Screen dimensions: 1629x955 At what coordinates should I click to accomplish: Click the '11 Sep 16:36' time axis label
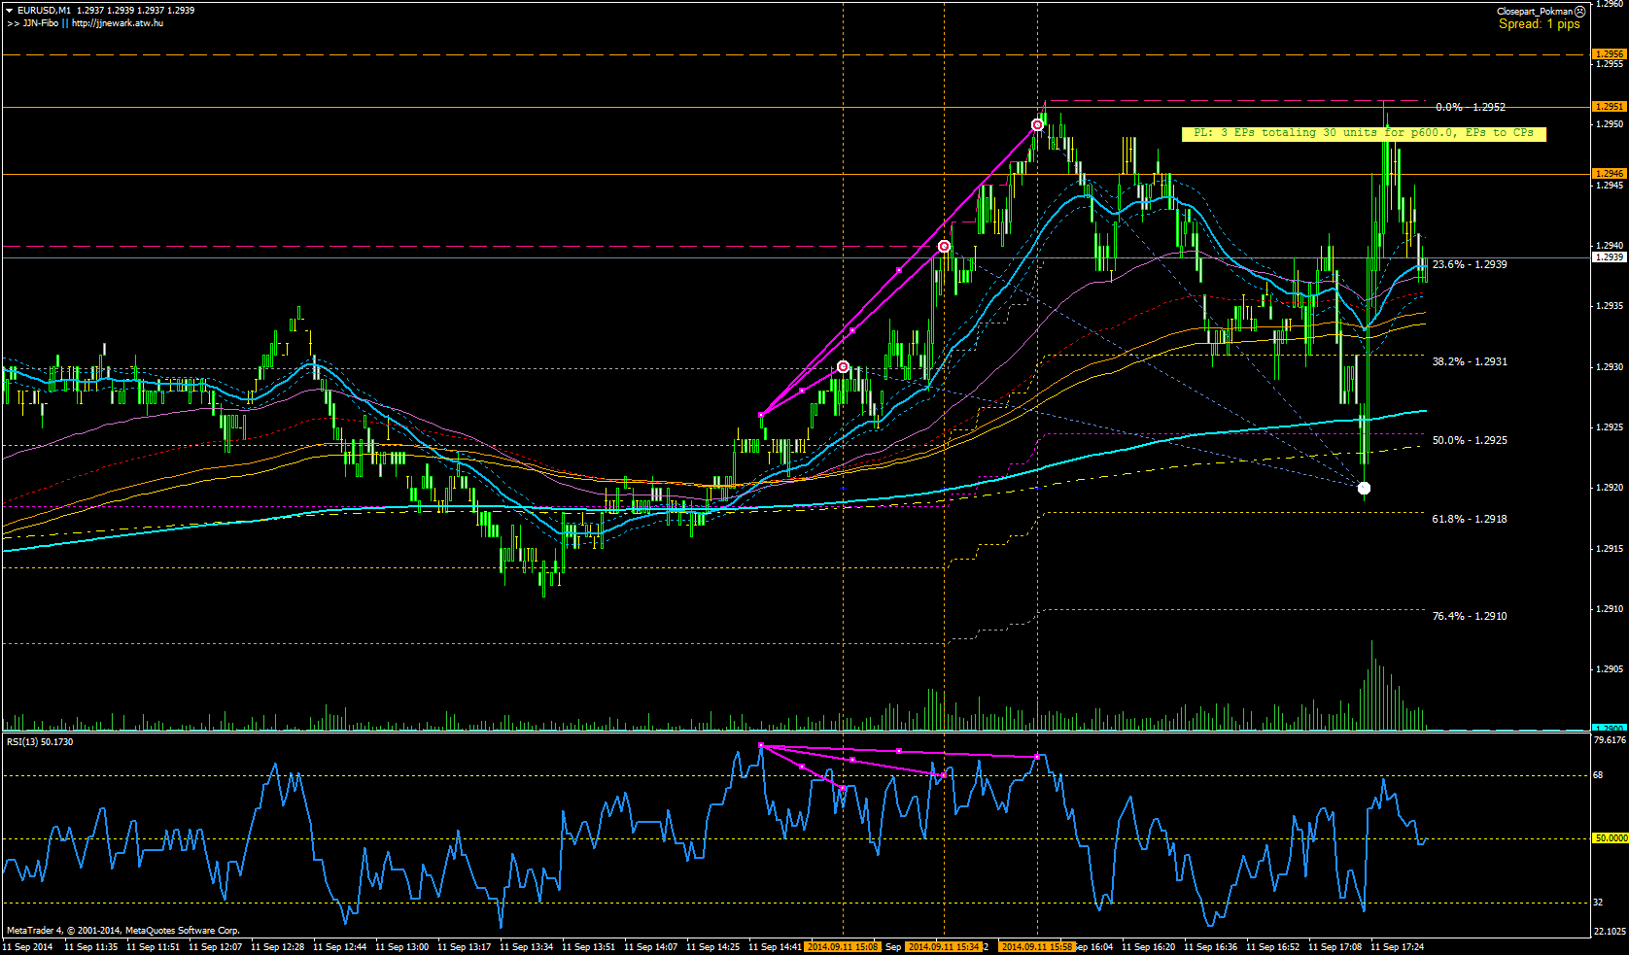(x=1210, y=946)
